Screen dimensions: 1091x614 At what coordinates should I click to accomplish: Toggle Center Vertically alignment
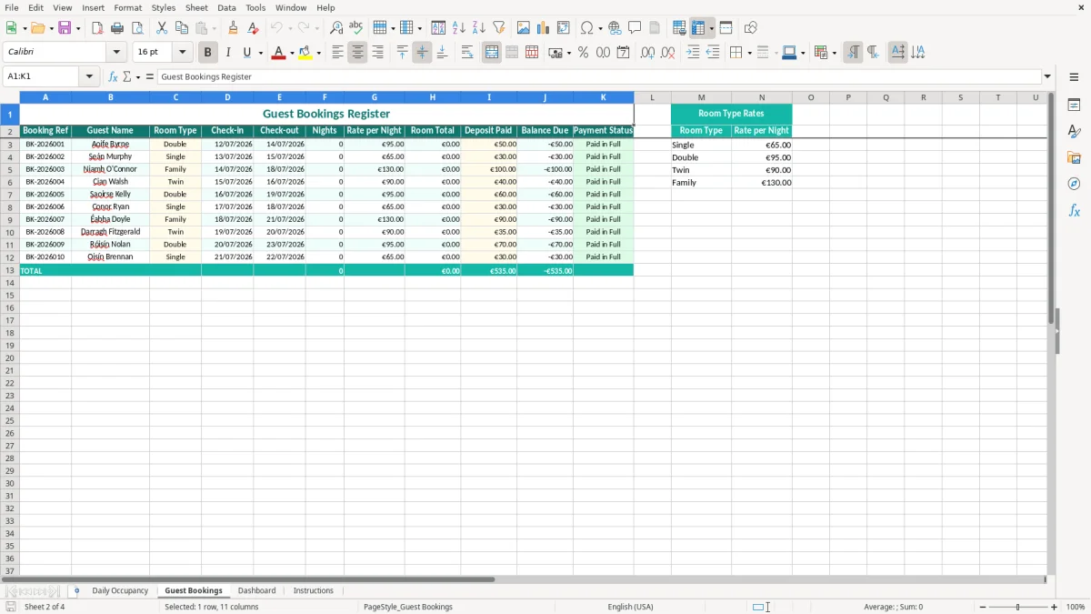pos(422,53)
